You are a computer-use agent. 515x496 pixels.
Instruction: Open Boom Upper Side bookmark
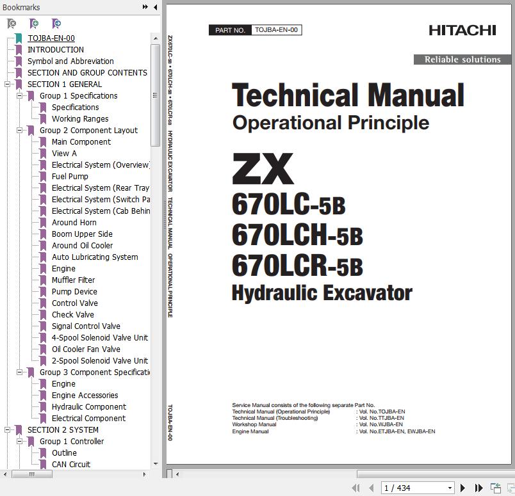tap(82, 234)
